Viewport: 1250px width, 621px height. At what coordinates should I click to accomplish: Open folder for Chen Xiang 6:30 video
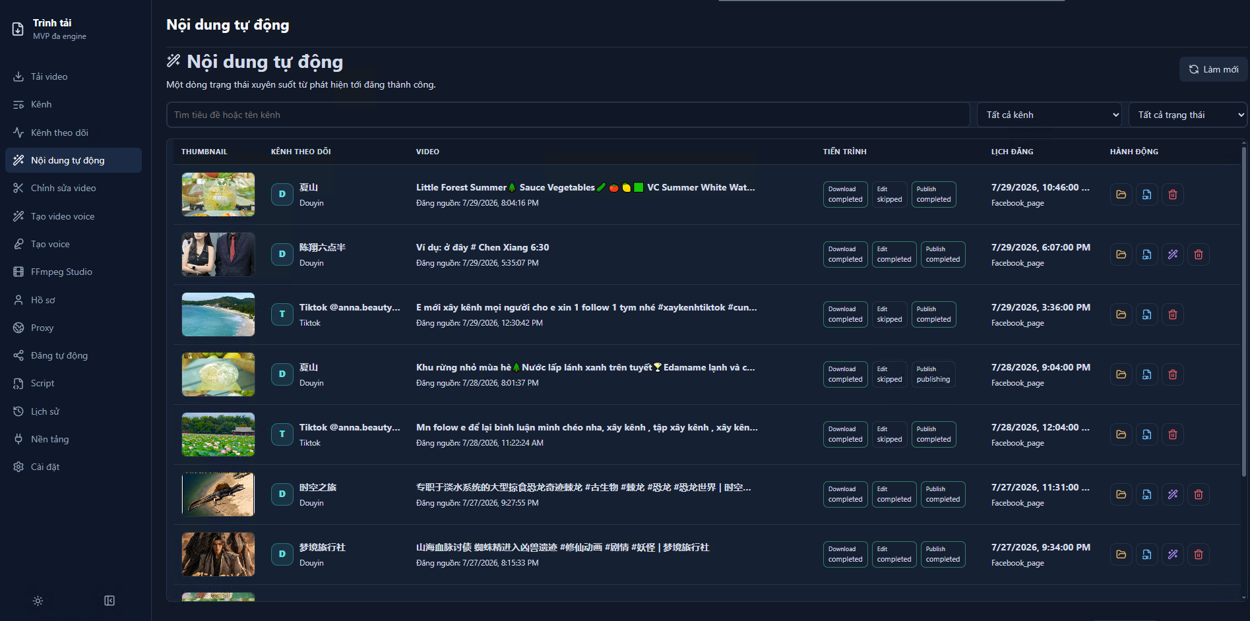(1121, 254)
